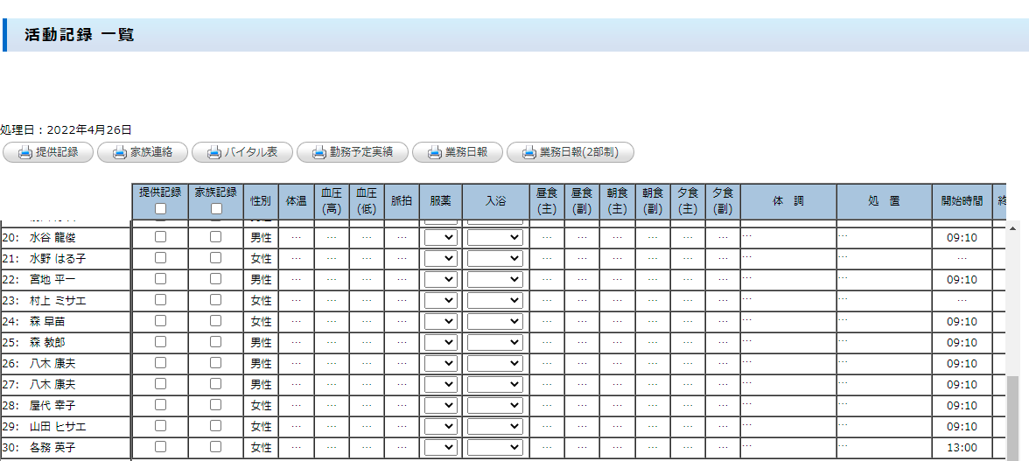Click printer icon on 勤務予定実績 button
This screenshot has width=1029, height=461.
(x=319, y=152)
